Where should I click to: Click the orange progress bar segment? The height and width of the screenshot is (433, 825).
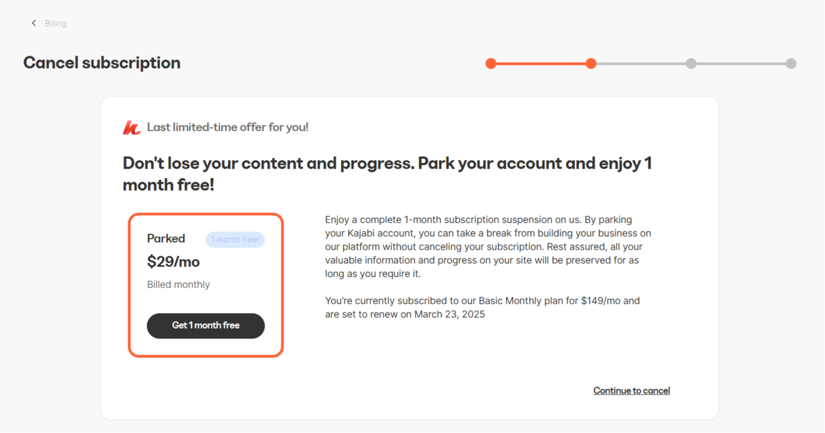(x=541, y=64)
